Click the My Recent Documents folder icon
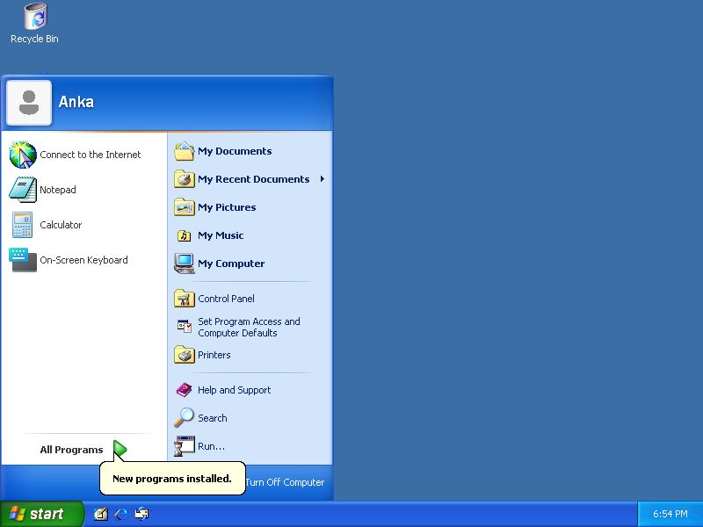This screenshot has width=703, height=527. pyautogui.click(x=185, y=179)
